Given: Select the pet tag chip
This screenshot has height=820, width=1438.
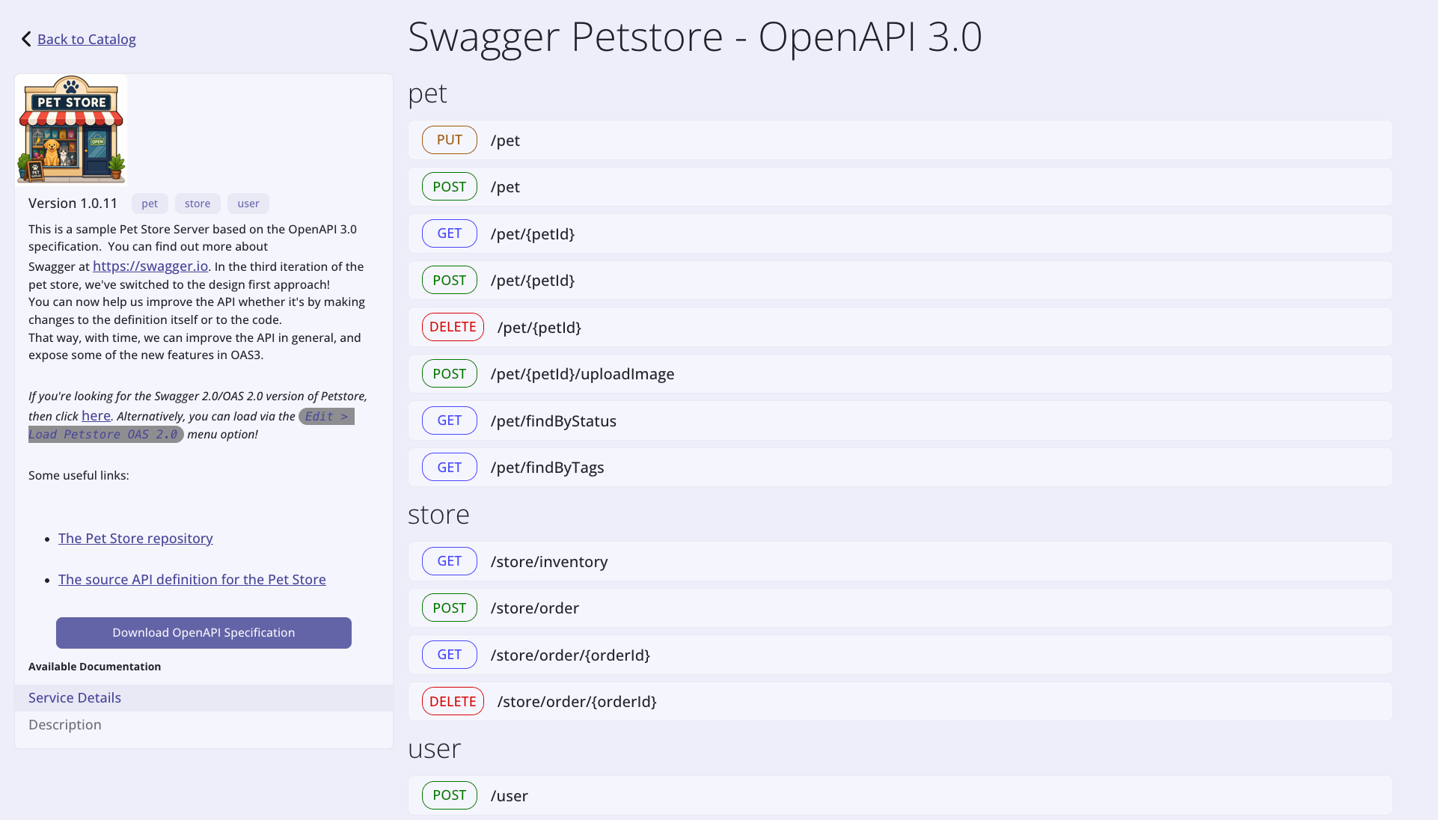Looking at the screenshot, I should click(x=150, y=204).
